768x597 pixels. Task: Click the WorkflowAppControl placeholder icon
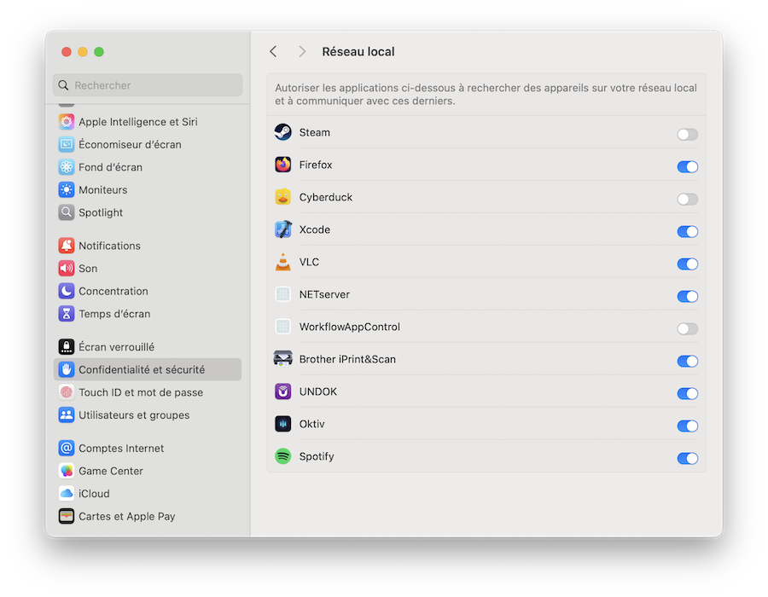[283, 327]
